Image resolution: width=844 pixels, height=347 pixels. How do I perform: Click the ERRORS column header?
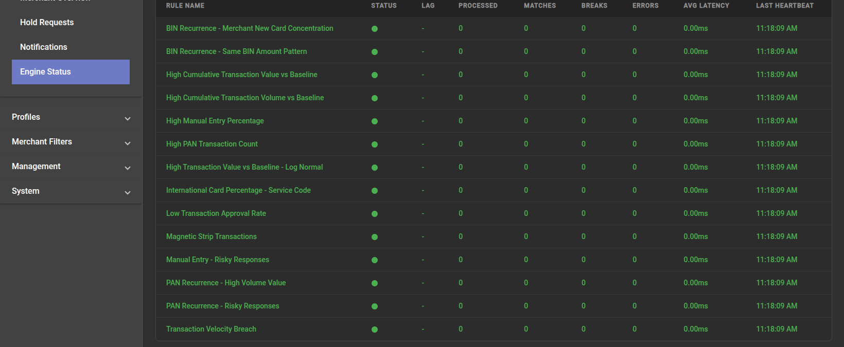pyautogui.click(x=645, y=6)
